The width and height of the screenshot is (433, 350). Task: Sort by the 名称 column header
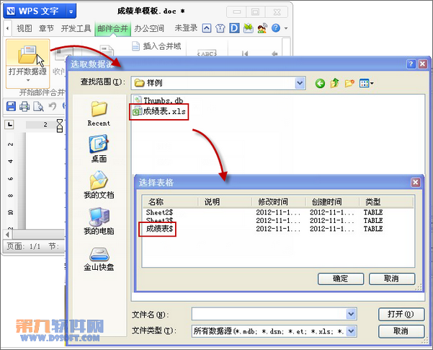pyautogui.click(x=170, y=202)
